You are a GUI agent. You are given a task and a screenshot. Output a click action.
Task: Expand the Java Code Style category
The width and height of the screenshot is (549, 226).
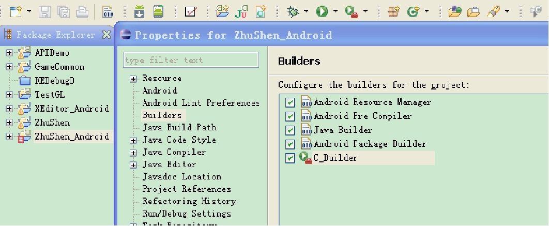pos(133,140)
